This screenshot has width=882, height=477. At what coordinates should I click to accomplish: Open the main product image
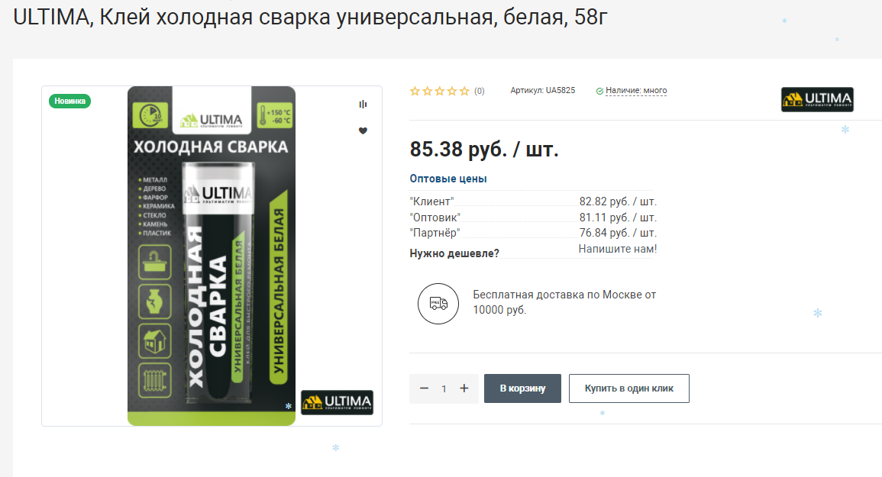click(212, 256)
